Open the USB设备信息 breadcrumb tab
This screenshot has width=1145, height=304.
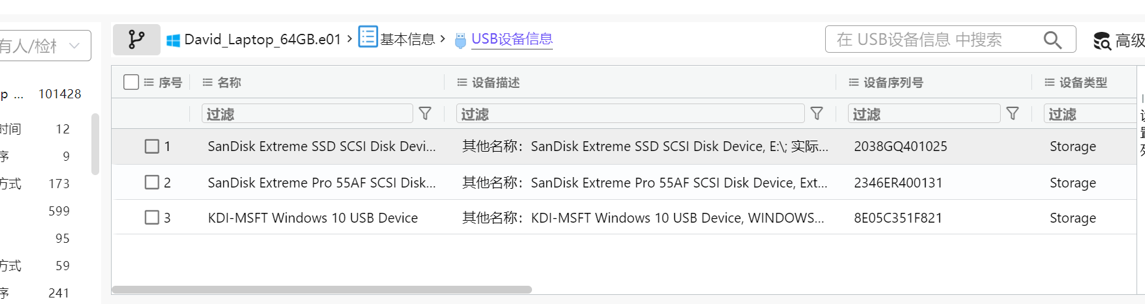tap(512, 40)
